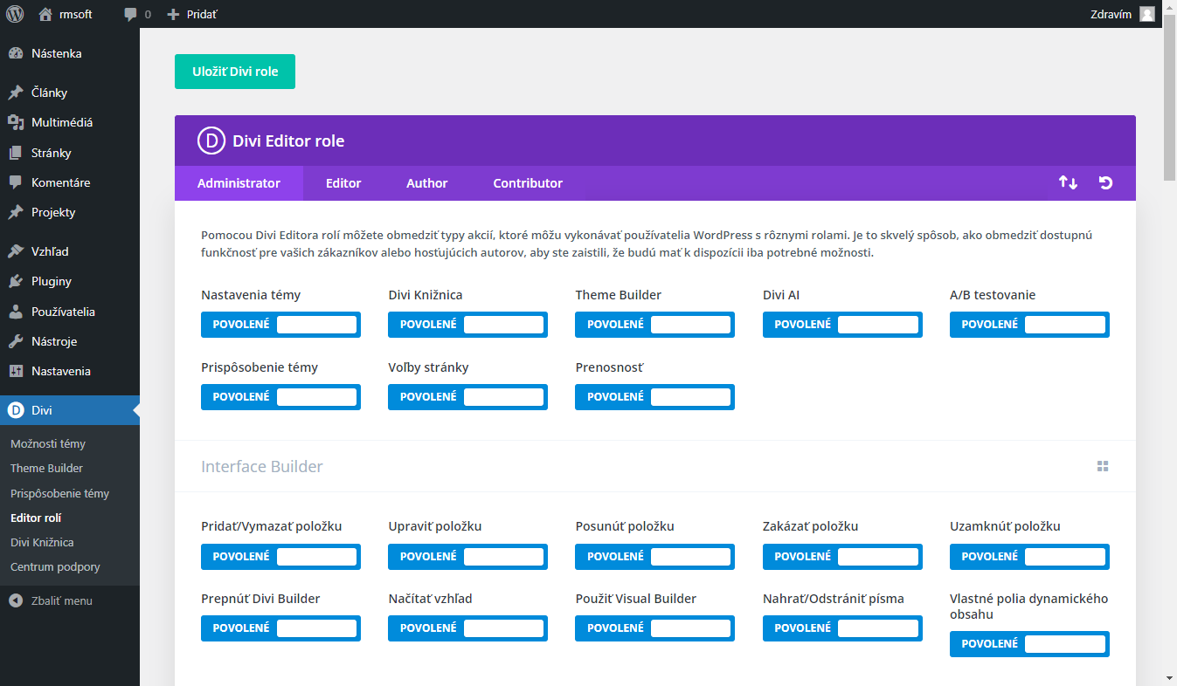Open the Zdravím account menu

(x=1111, y=14)
